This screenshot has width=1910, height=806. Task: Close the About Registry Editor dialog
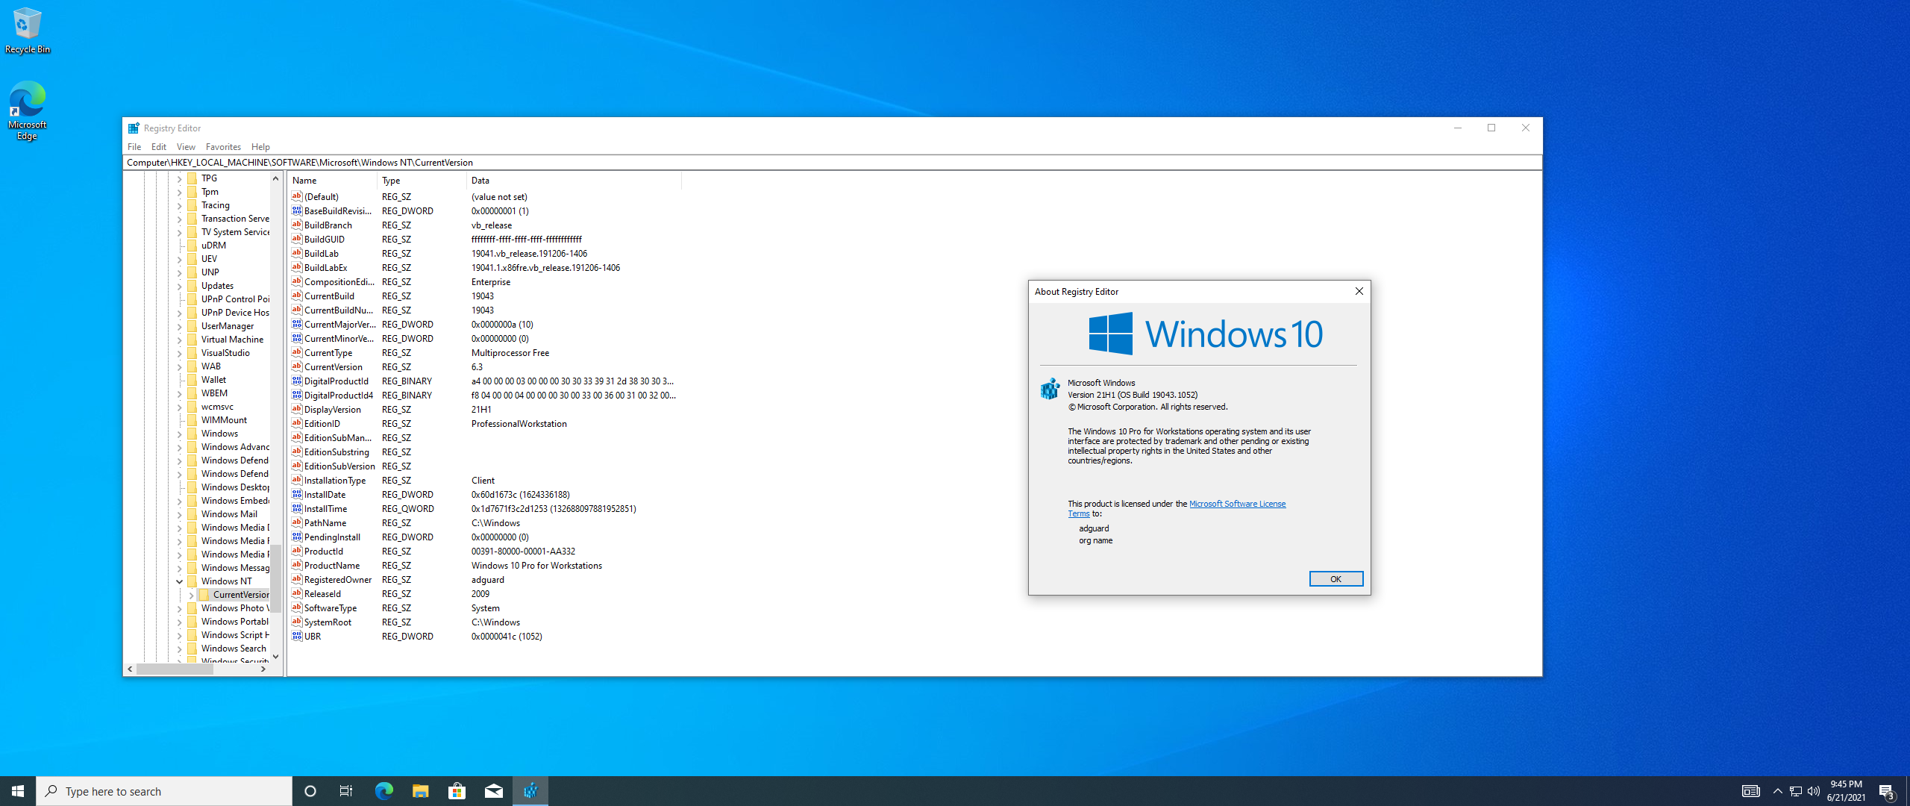[1359, 291]
